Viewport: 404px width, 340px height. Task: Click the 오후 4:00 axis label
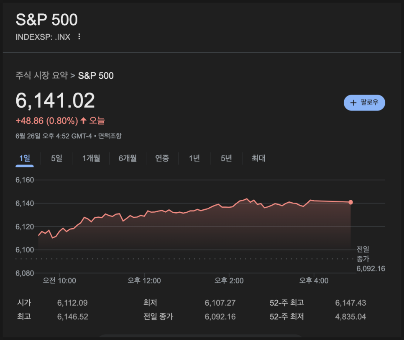pyautogui.click(x=314, y=281)
